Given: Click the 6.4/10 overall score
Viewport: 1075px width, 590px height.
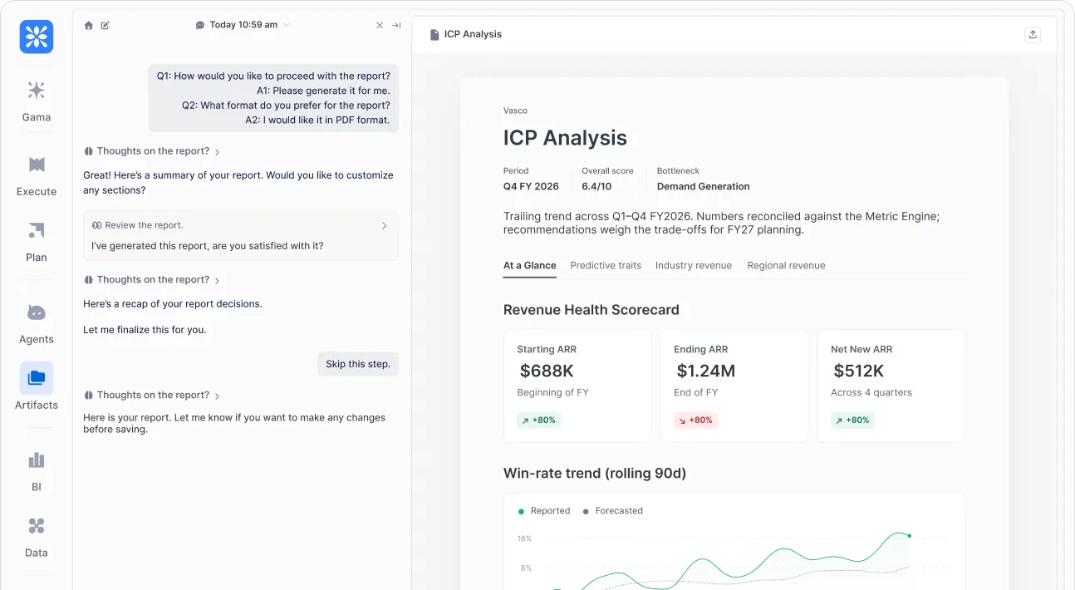Looking at the screenshot, I should point(596,187).
